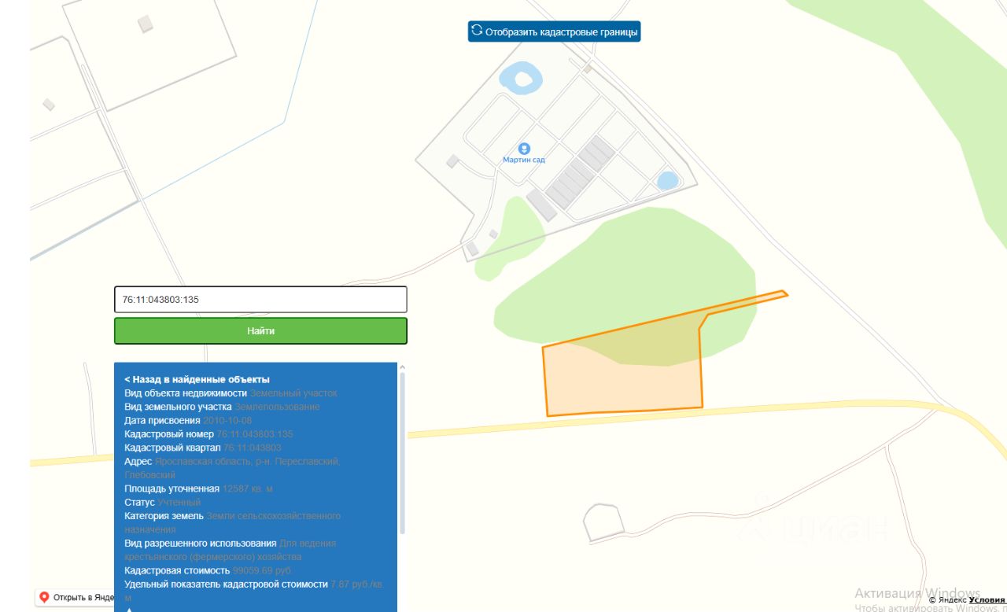Click the small blue pond east of the greenhouses
Viewport: 1007px width, 612px height.
pos(667,180)
